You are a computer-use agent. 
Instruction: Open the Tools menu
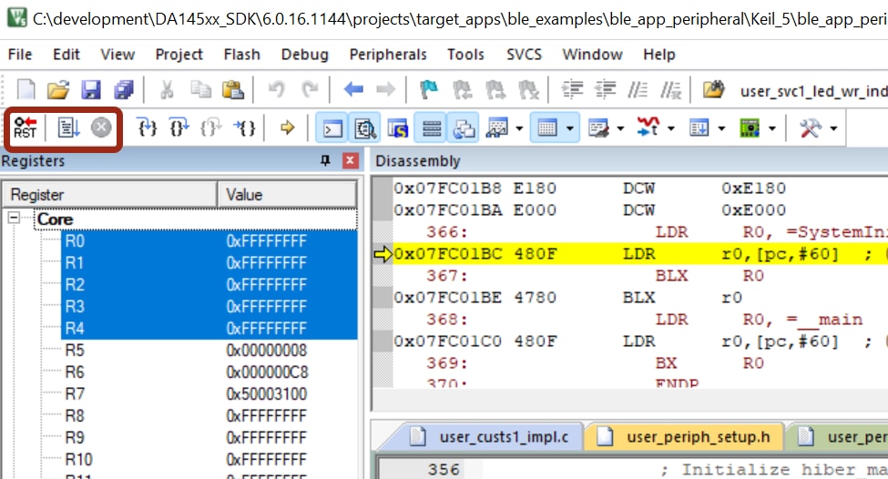click(465, 55)
